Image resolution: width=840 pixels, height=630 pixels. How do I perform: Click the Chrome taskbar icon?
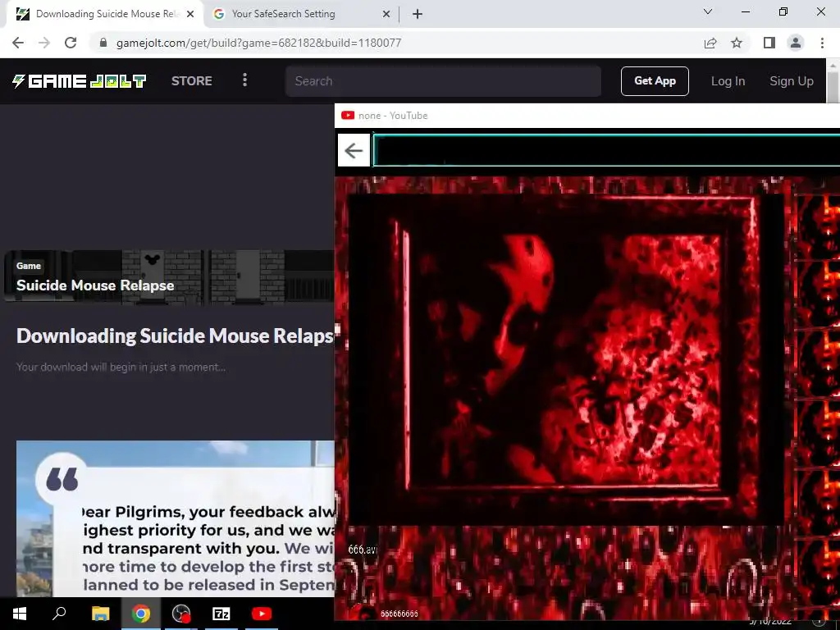[141, 614]
